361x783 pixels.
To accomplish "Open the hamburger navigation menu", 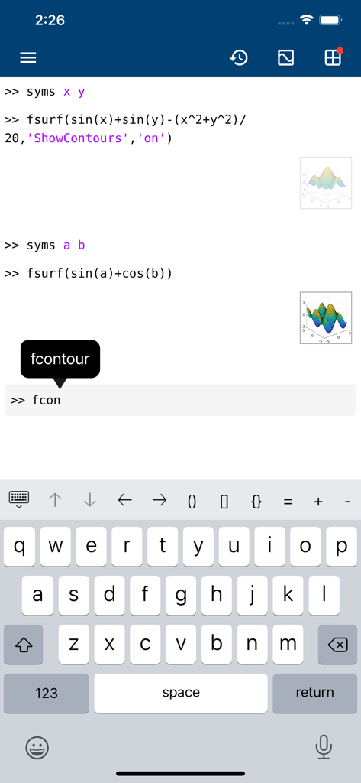I will (28, 58).
